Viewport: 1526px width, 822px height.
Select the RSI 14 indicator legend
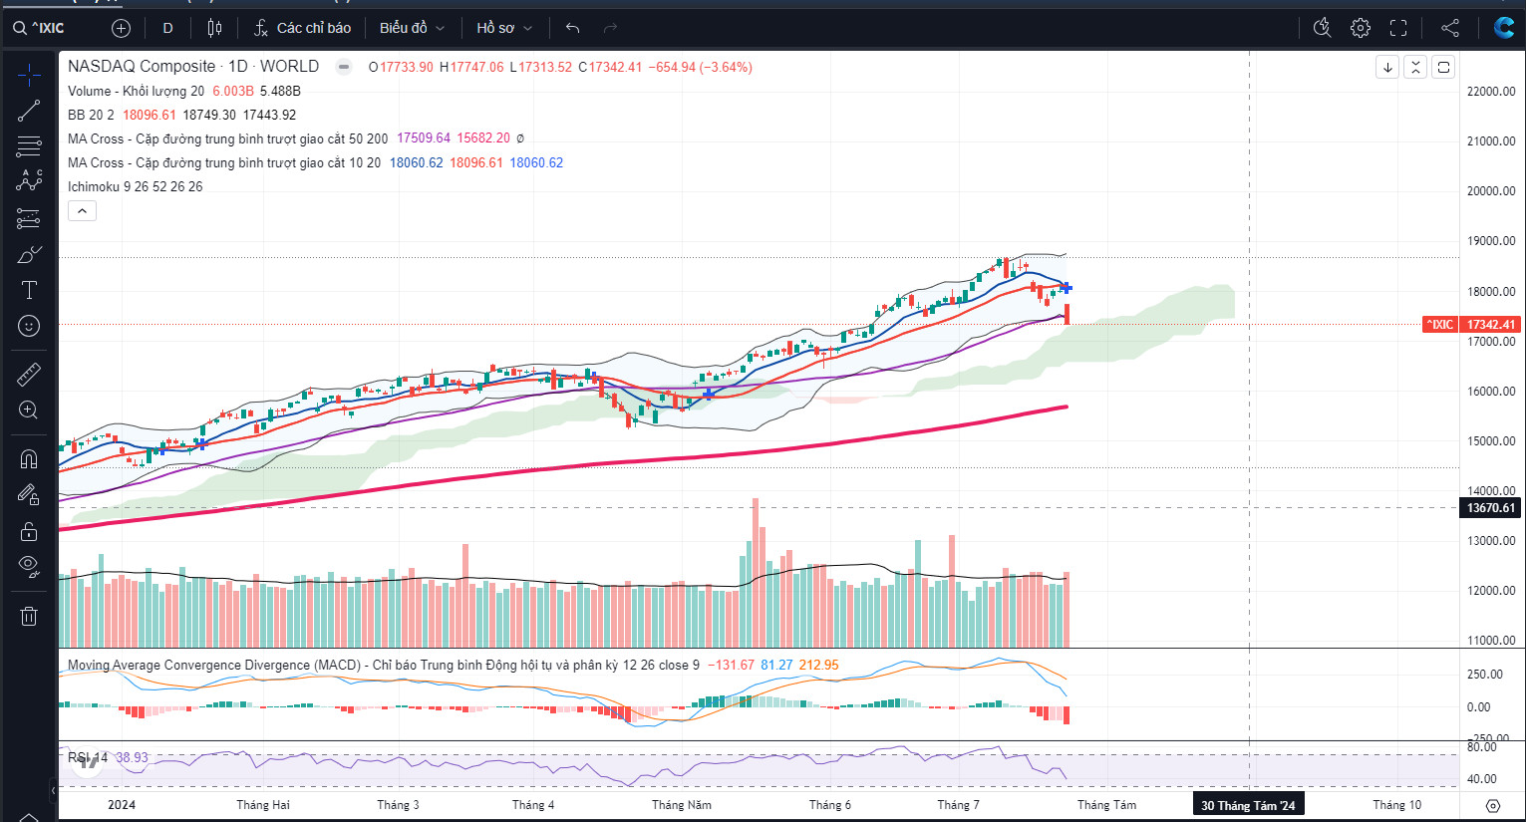tap(88, 757)
